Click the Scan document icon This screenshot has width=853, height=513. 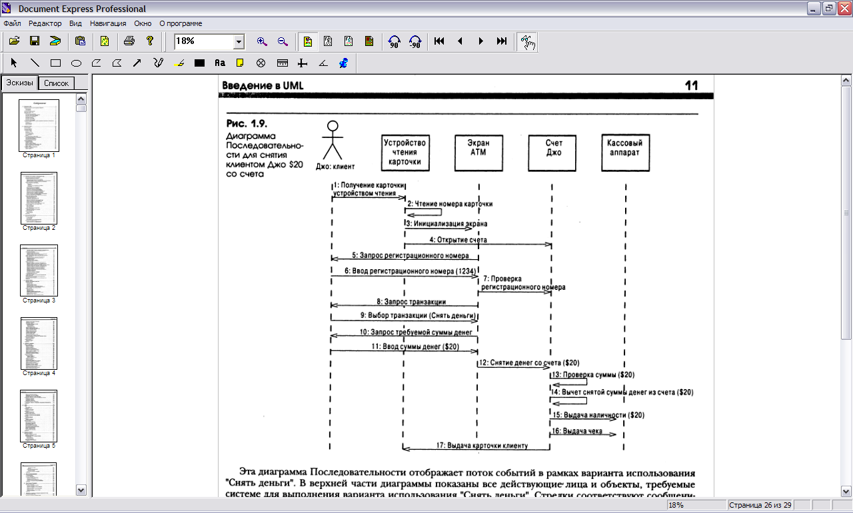[55, 41]
